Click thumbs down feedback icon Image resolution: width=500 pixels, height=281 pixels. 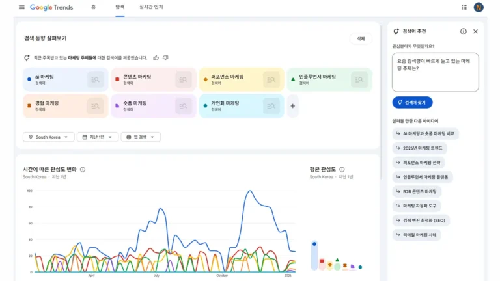pos(165,58)
